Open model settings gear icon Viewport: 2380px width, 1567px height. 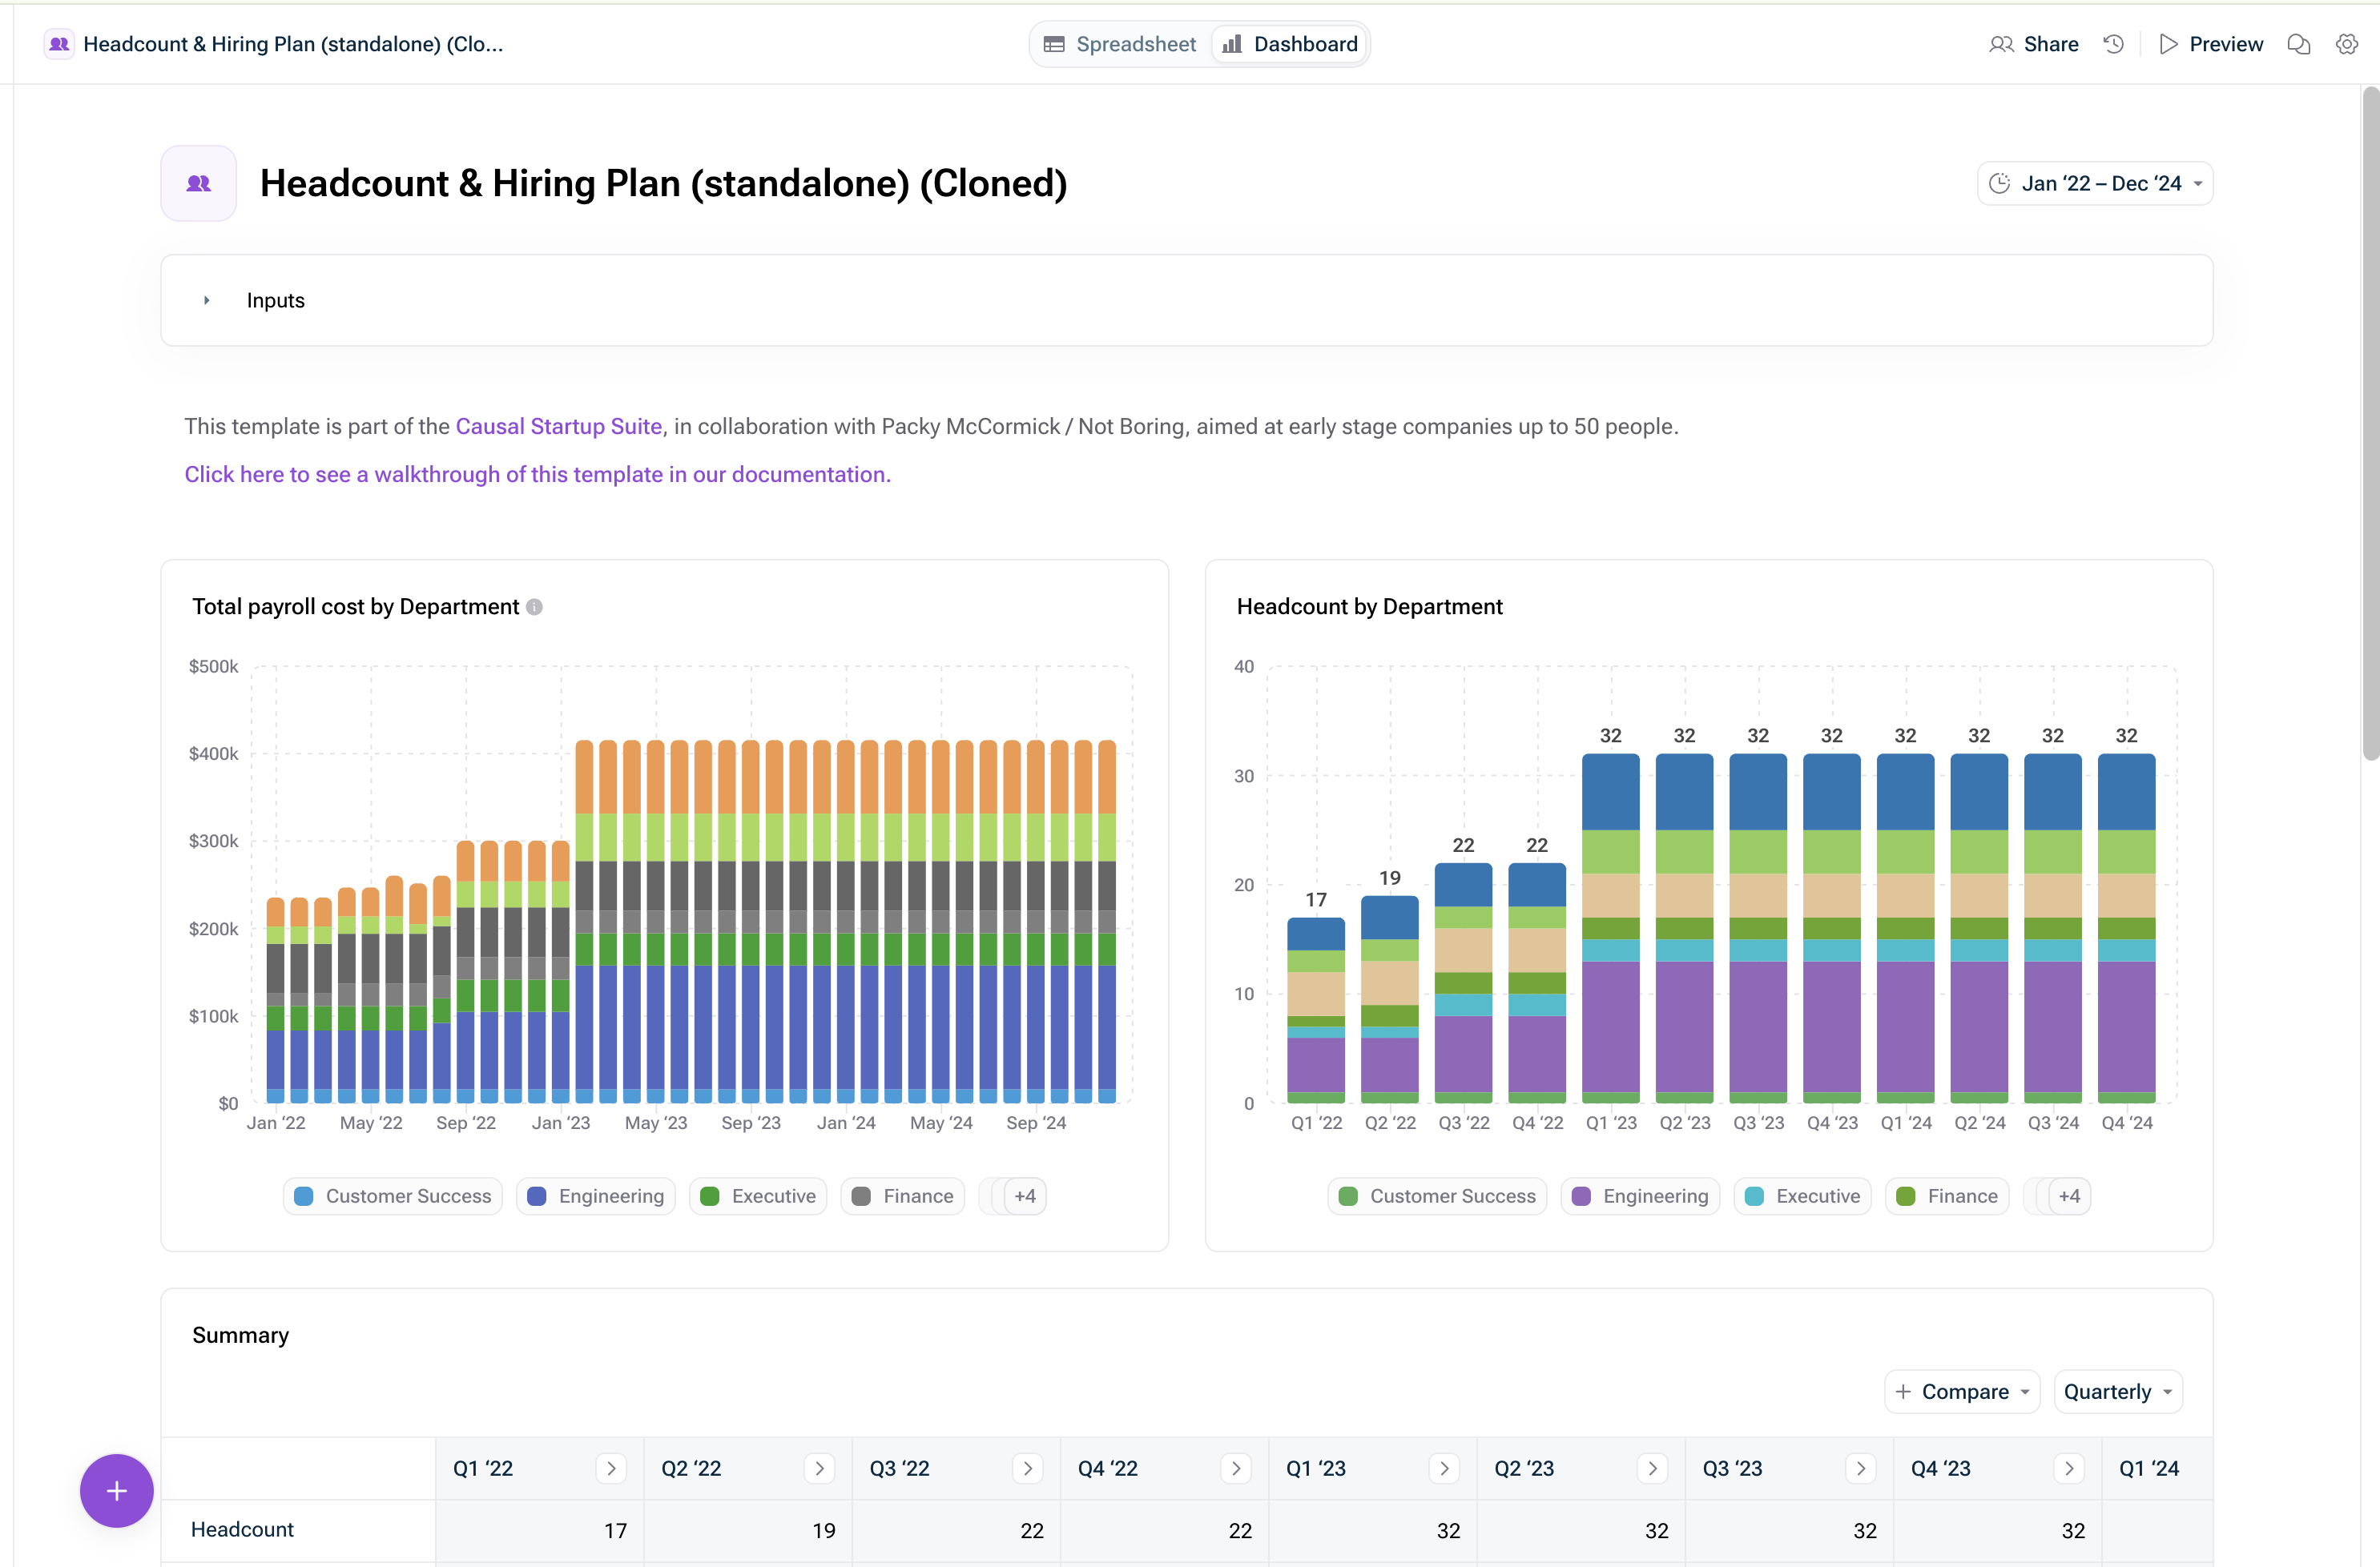point(2346,44)
